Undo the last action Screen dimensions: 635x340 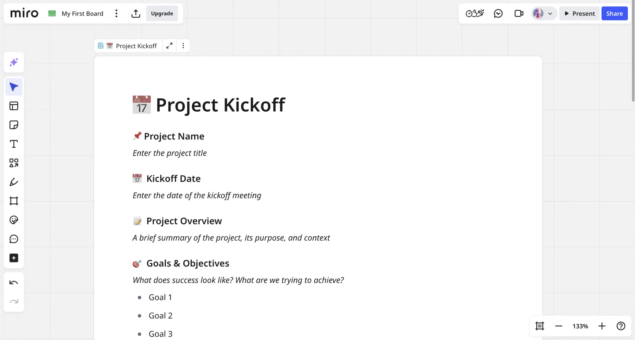(14, 282)
